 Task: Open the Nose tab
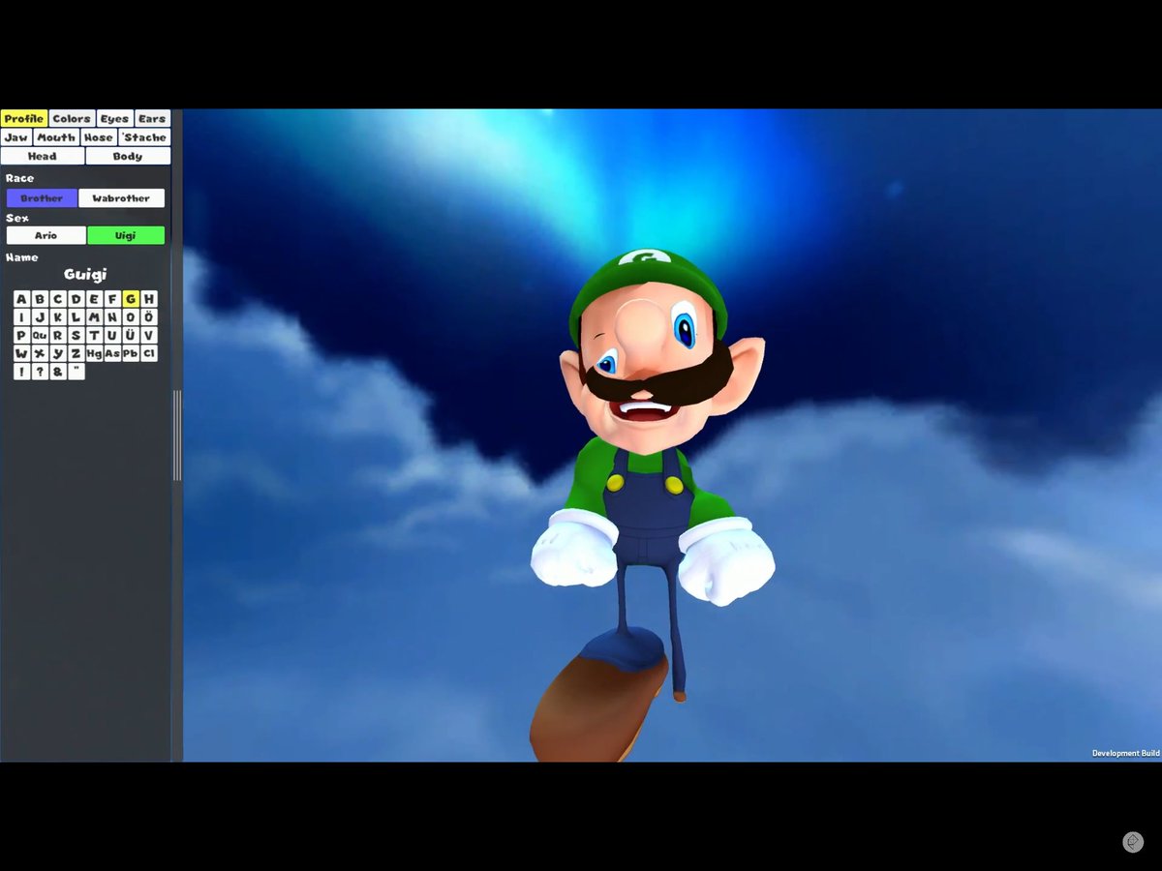99,137
